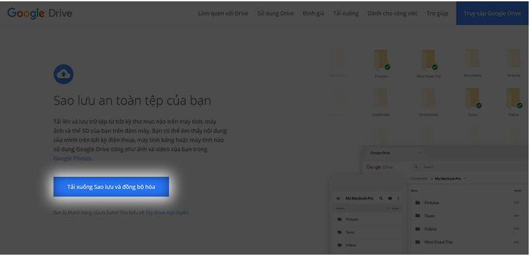
Task: Tap the search icon in phone mockup
Action: 381,198
